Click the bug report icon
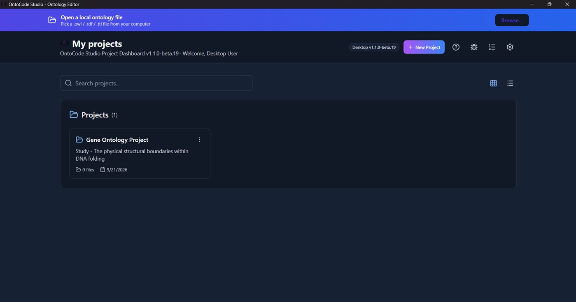The width and height of the screenshot is (576, 302). pyautogui.click(x=474, y=47)
